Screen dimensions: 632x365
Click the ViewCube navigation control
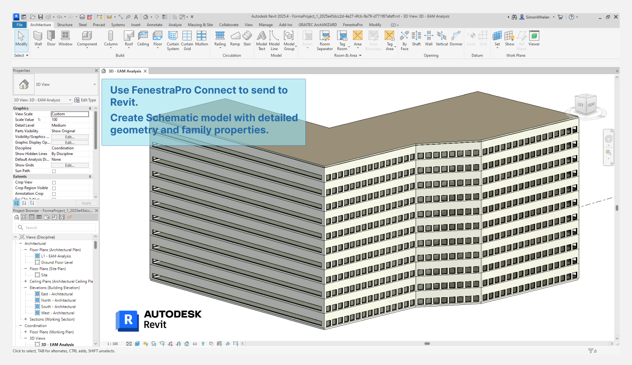pos(586,104)
